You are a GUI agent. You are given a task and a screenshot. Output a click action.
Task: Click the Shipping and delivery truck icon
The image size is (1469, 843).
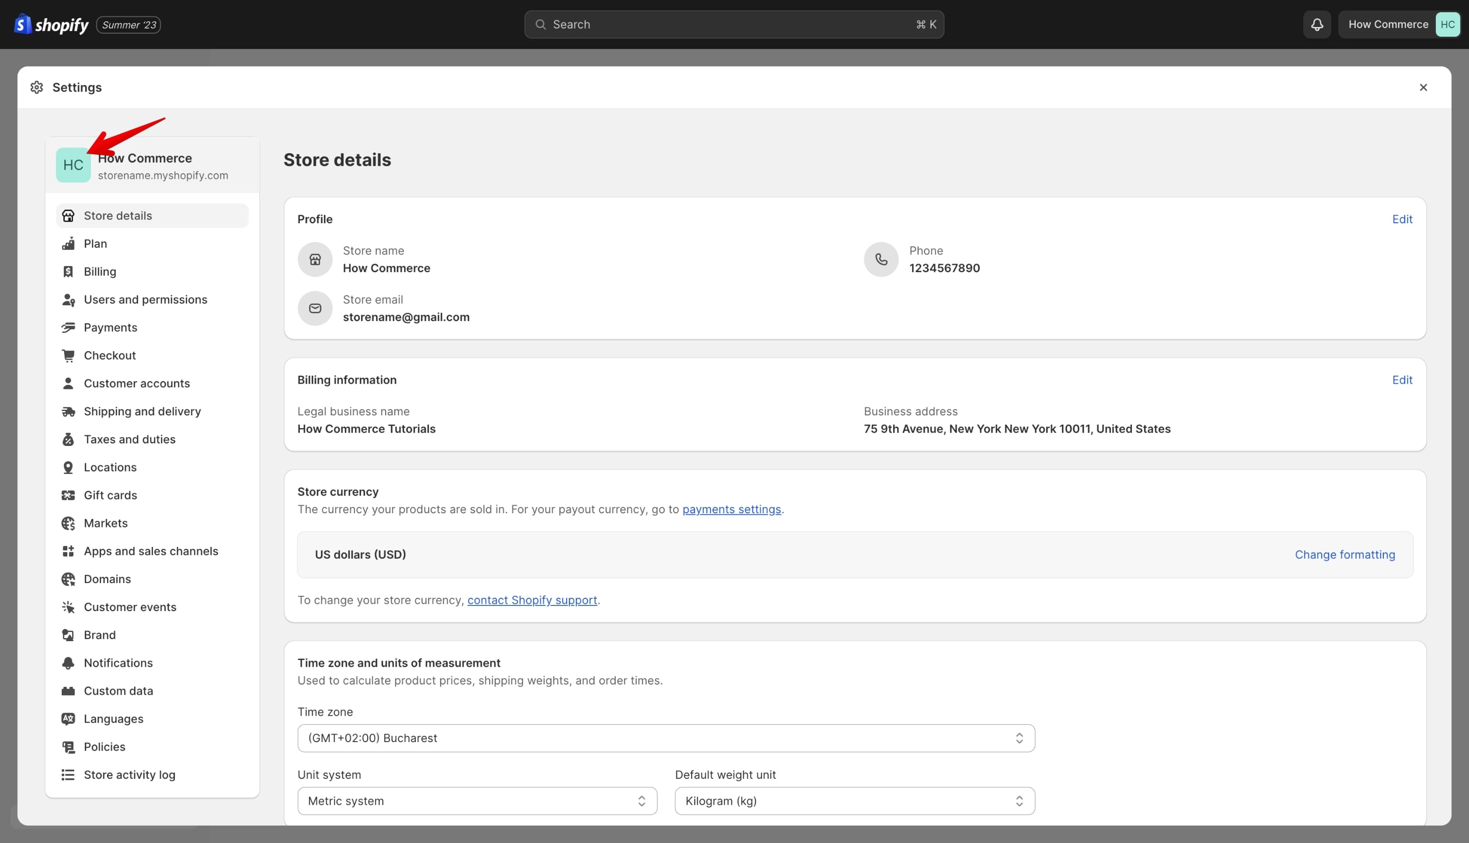[68, 411]
